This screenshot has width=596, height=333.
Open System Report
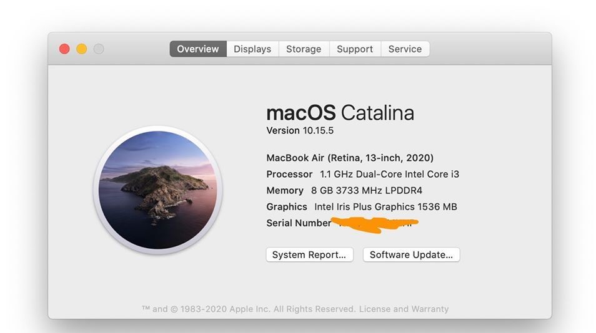(309, 254)
